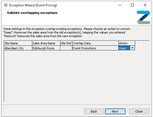
Task: Click the Next button
Action: 115,111
